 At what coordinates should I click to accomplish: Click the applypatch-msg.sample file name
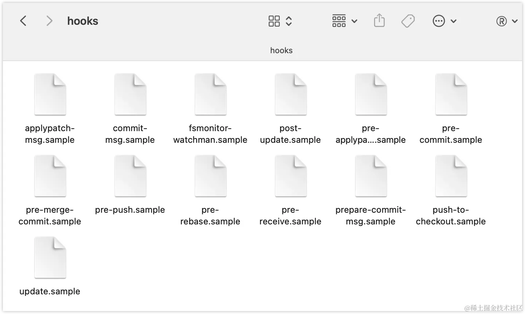click(x=50, y=134)
